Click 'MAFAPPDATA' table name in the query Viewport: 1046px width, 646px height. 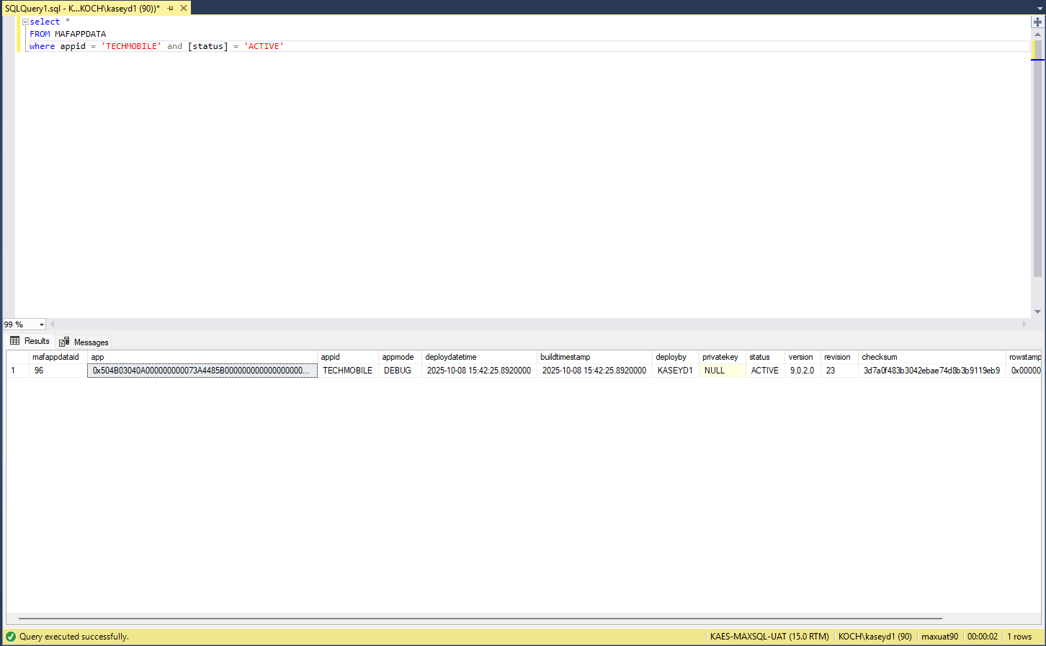pos(80,34)
